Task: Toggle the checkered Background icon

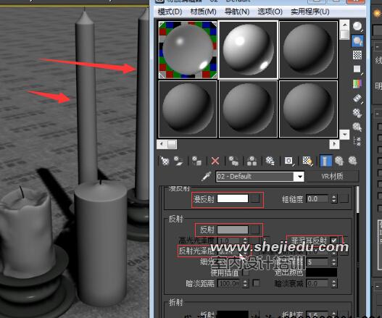Action: point(357,55)
